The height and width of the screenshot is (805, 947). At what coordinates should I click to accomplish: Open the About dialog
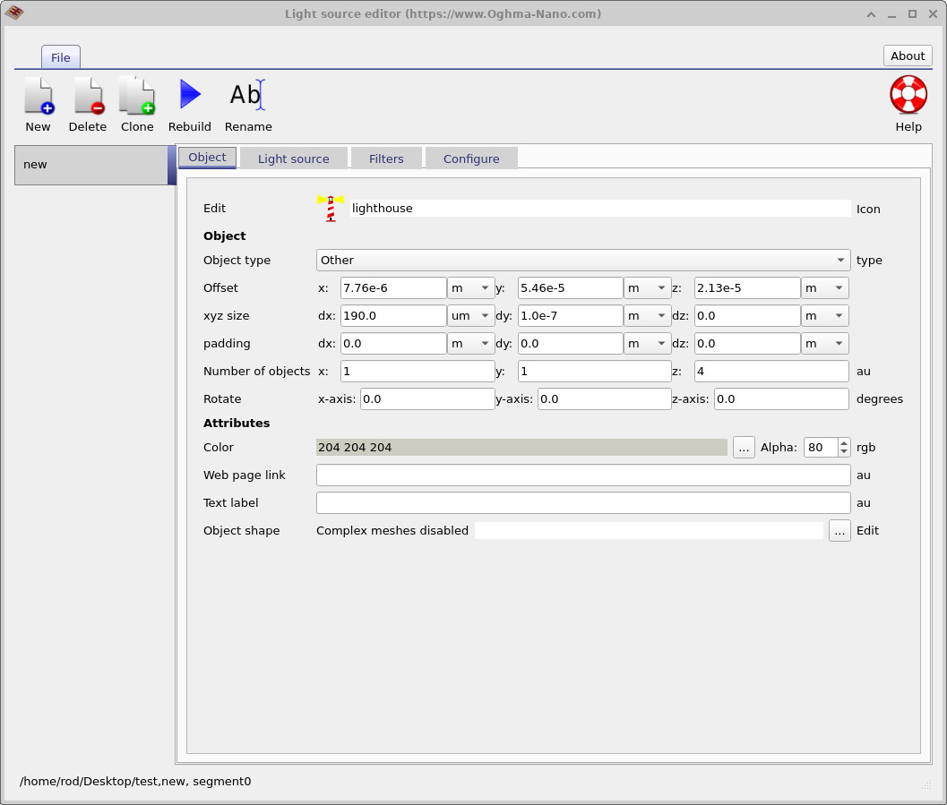point(907,55)
